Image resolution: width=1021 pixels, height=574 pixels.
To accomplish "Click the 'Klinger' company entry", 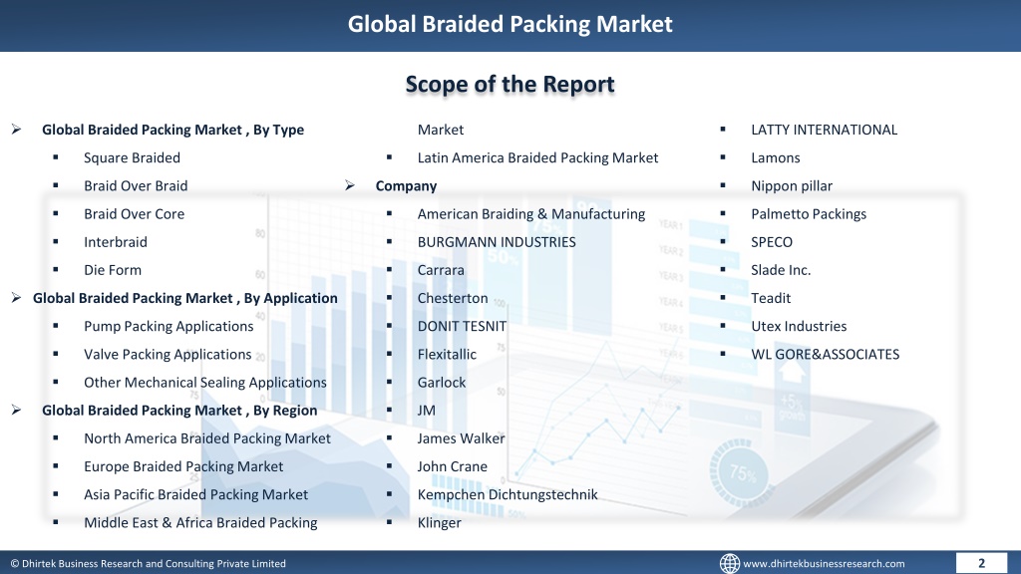I will click(x=439, y=522).
